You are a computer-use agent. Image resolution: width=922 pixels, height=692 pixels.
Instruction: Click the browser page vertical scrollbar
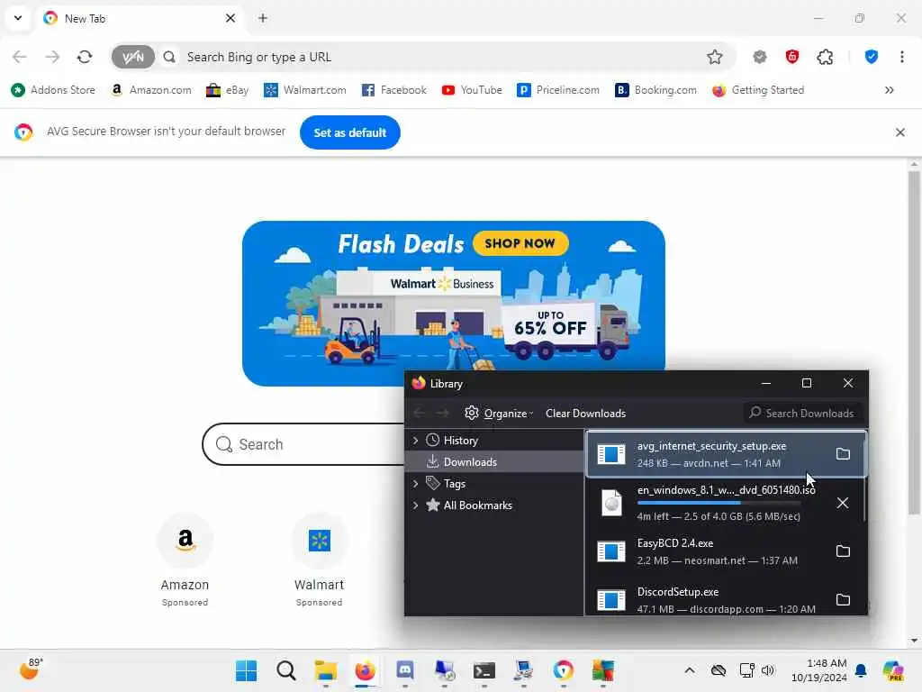(x=913, y=341)
